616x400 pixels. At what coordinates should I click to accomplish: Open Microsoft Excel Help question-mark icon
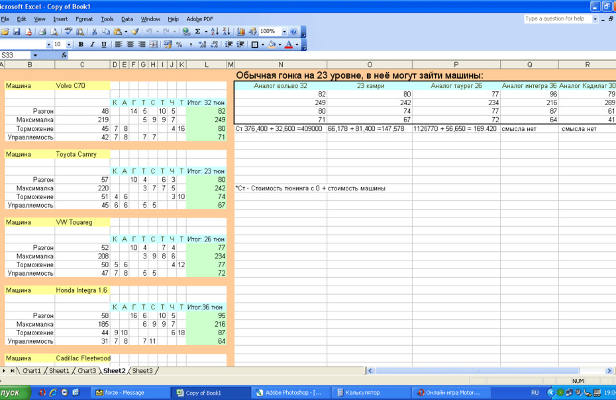[293, 32]
